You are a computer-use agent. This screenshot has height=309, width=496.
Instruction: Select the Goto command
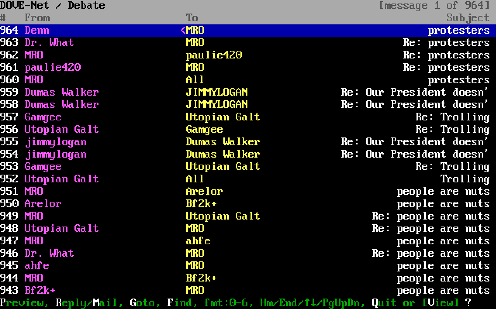[x=142, y=303]
